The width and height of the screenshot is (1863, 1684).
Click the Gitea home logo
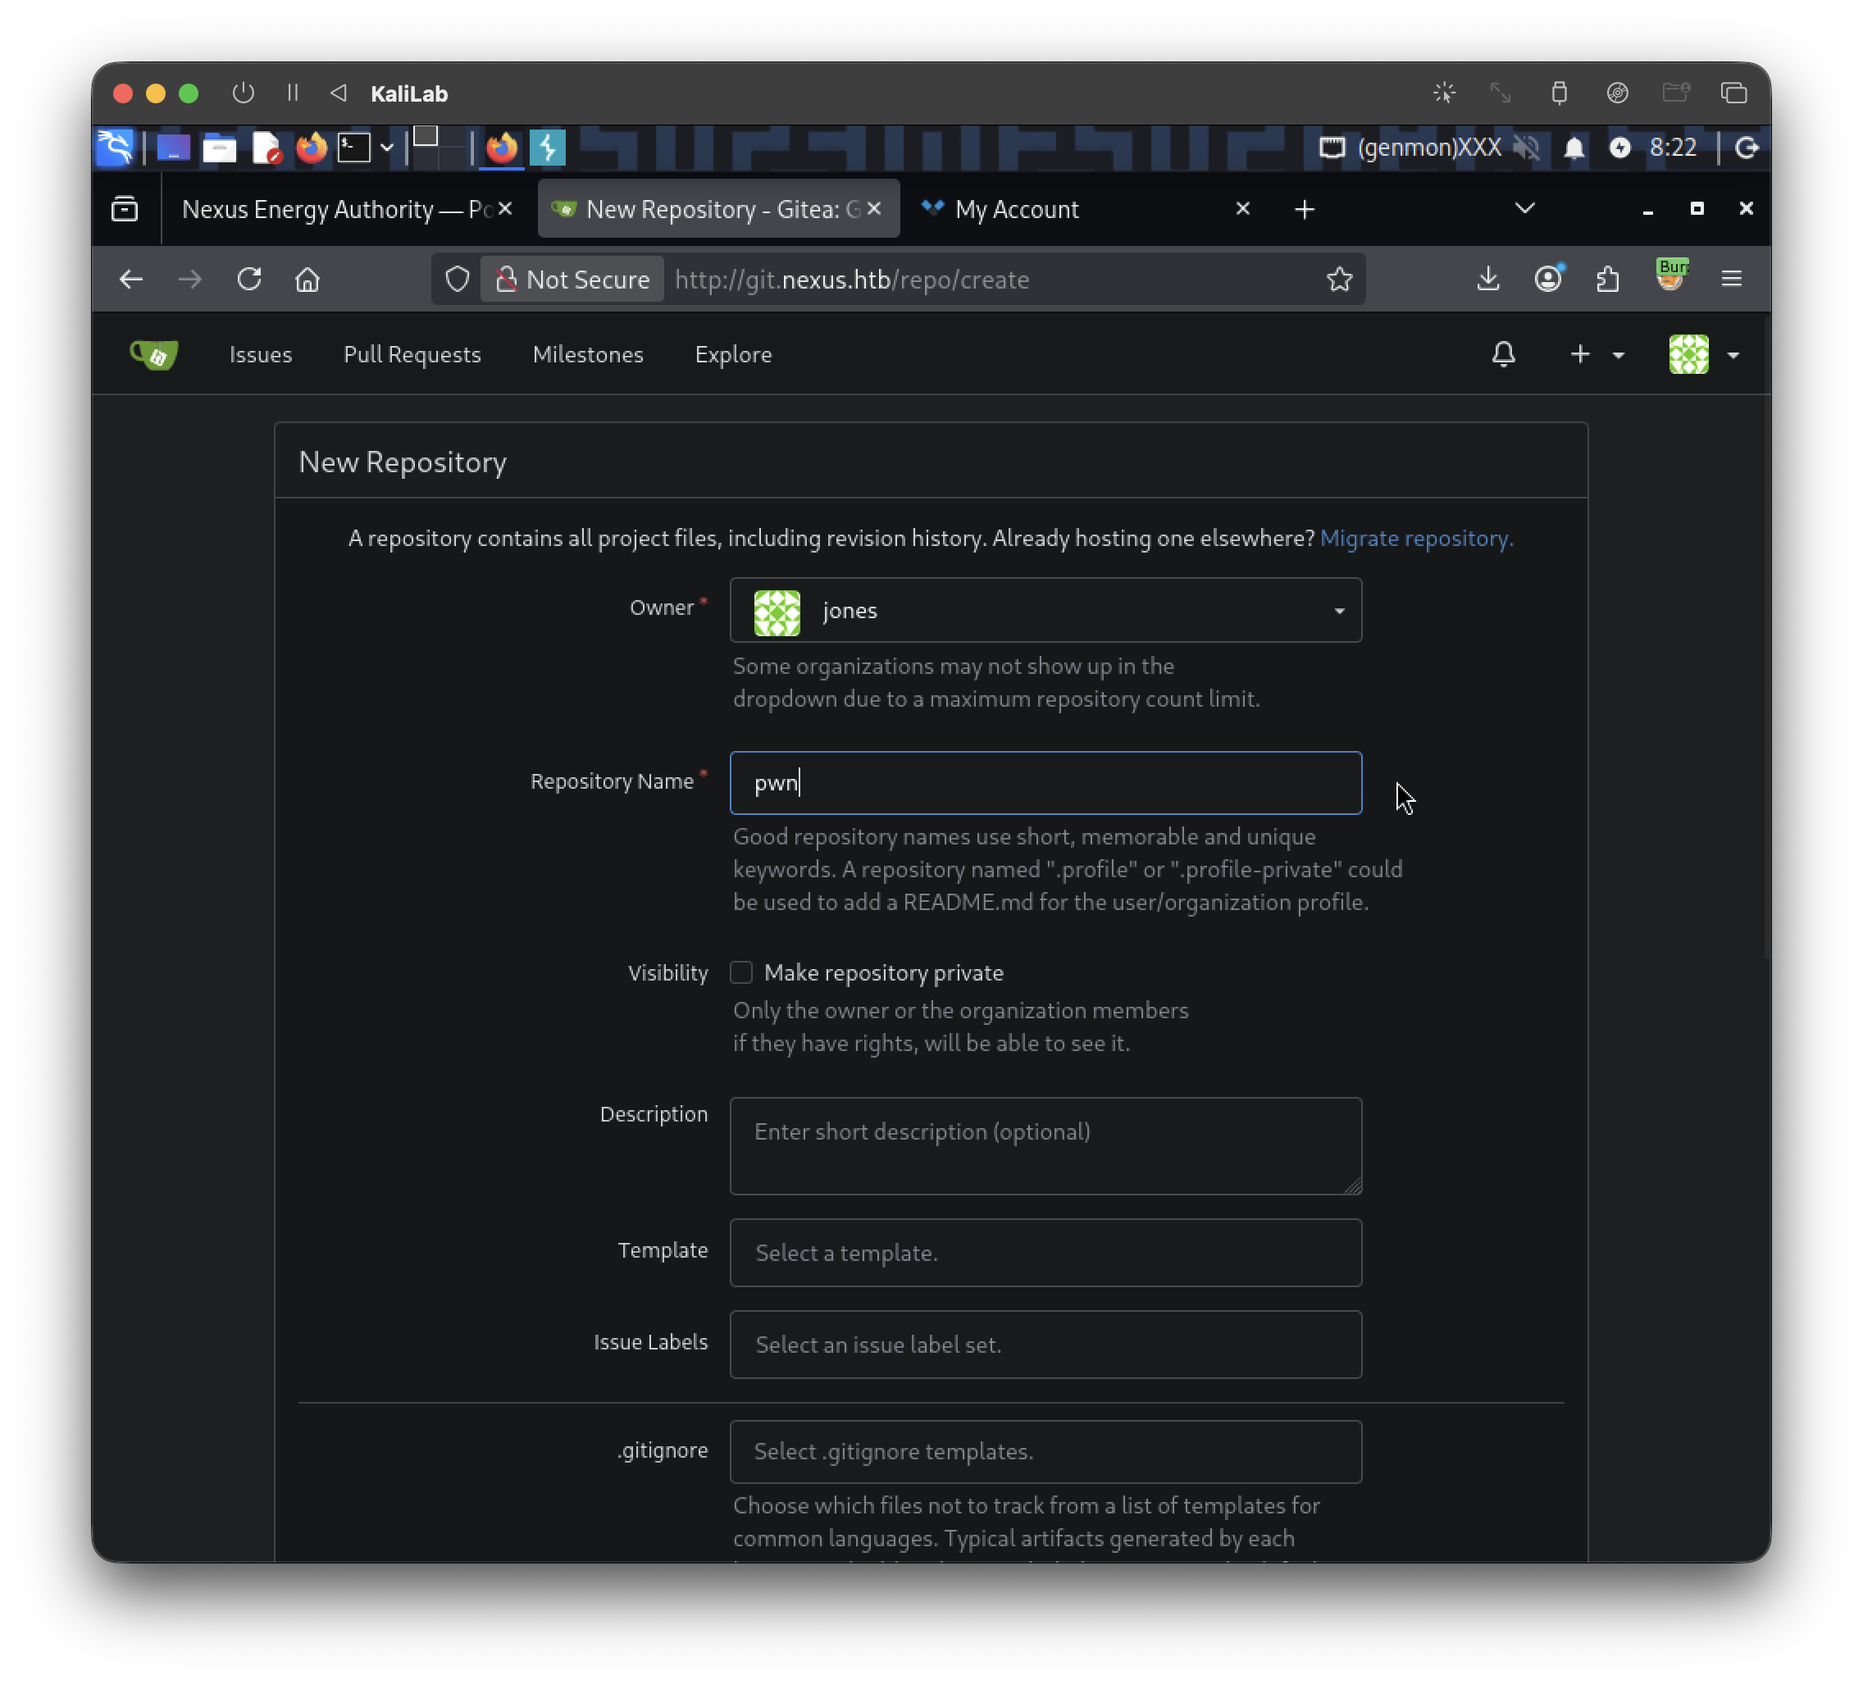[153, 355]
